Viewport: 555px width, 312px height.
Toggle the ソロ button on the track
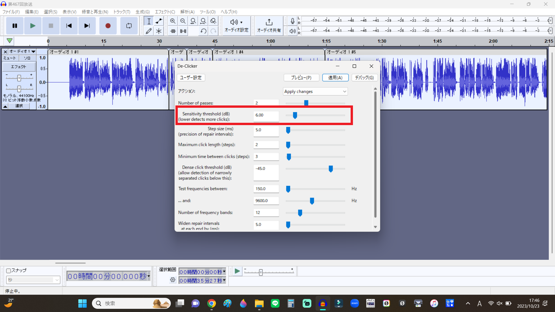click(x=27, y=58)
